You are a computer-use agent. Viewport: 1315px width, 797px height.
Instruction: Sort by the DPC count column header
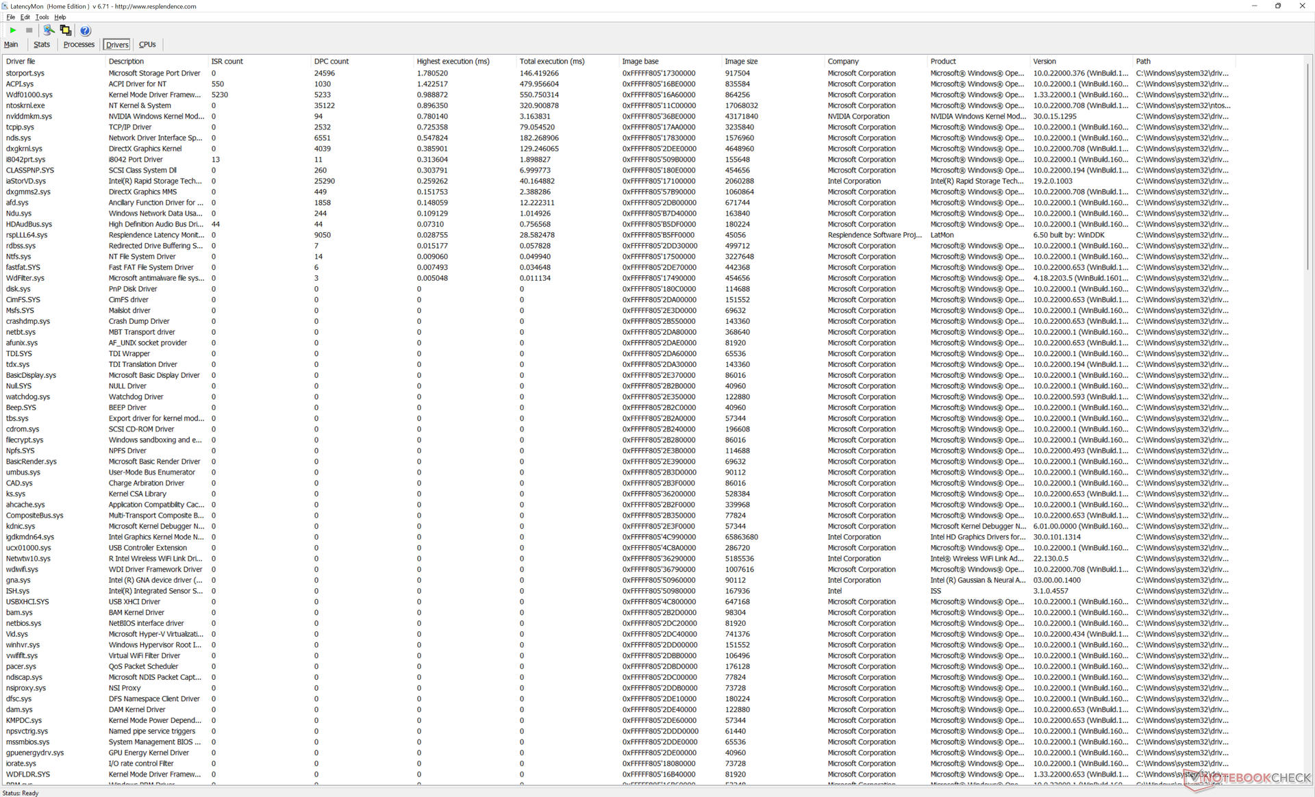(x=331, y=62)
